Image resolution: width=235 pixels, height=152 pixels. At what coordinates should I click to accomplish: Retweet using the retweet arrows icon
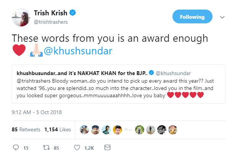tap(46, 147)
